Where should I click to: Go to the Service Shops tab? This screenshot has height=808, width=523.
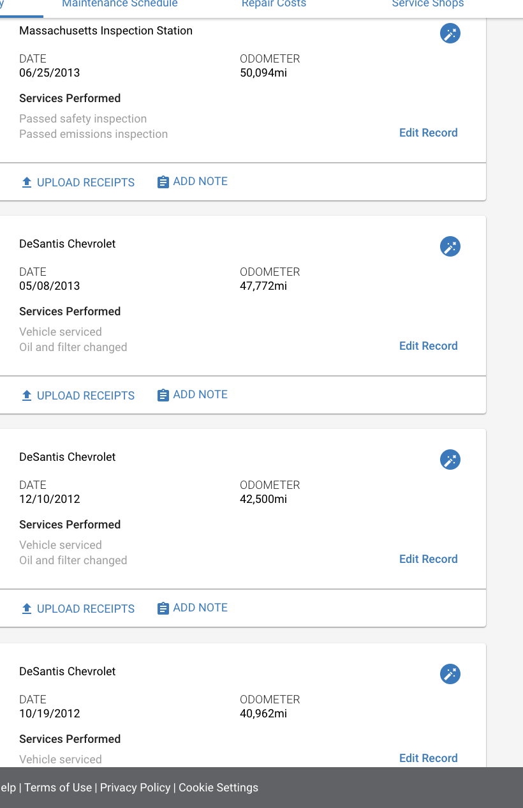point(428,4)
